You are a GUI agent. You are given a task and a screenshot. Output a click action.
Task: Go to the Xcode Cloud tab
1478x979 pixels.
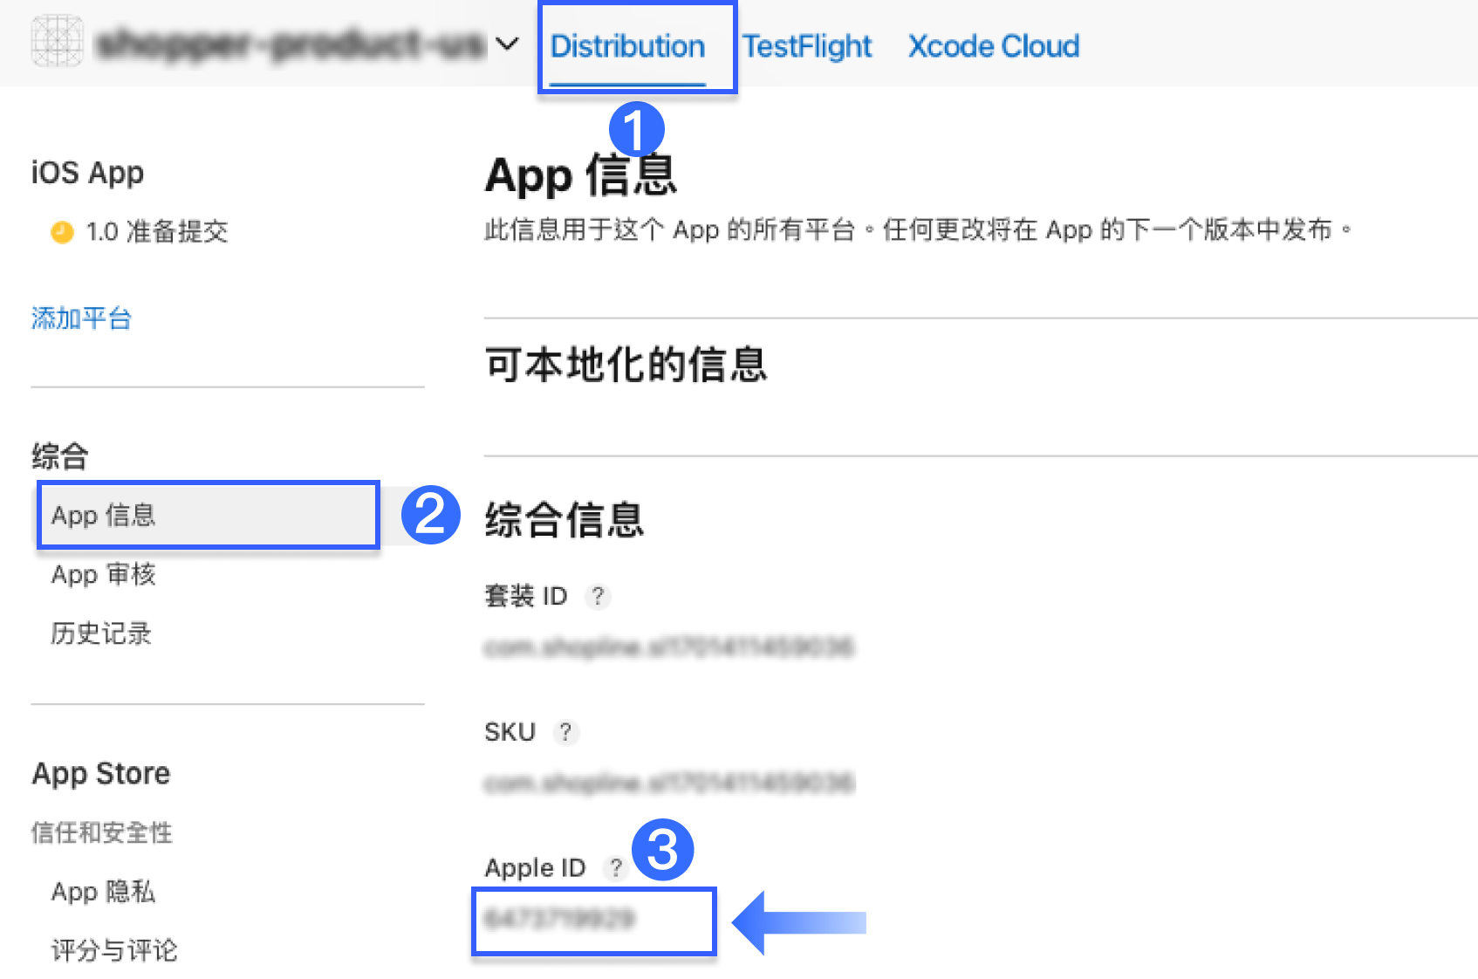[x=994, y=46]
